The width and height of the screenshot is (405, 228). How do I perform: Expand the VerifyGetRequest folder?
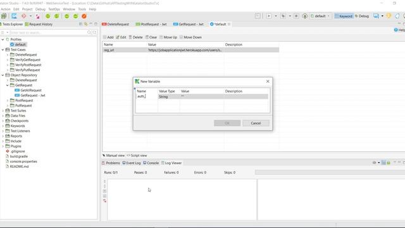click(8, 60)
